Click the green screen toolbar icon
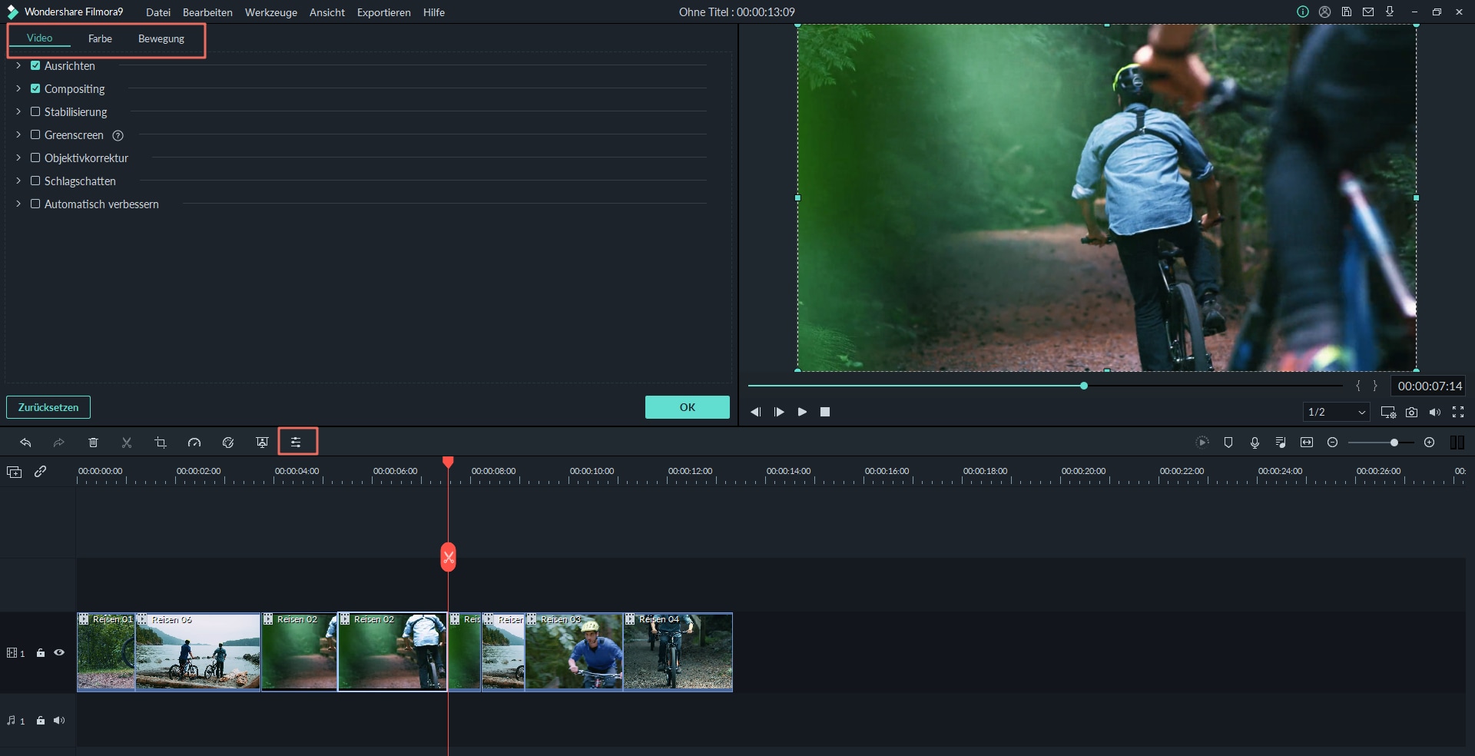 click(262, 443)
